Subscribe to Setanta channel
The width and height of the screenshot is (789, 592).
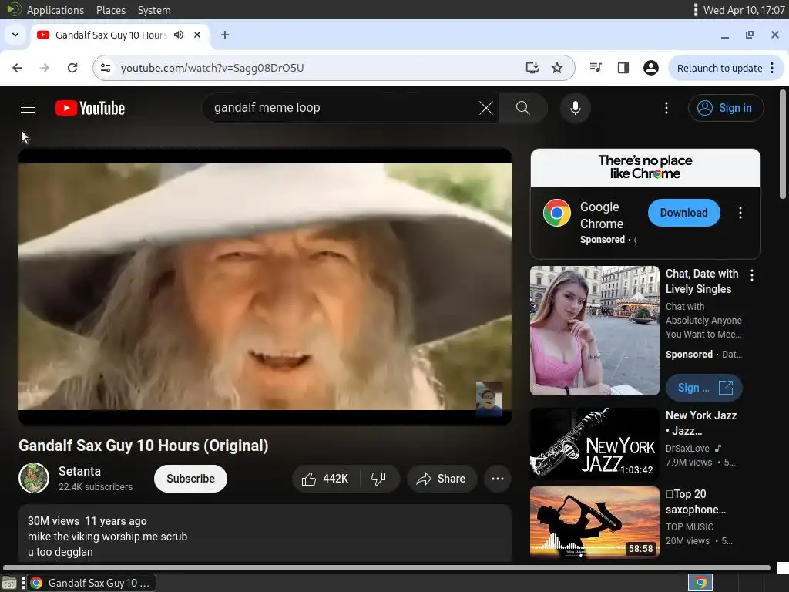(190, 479)
